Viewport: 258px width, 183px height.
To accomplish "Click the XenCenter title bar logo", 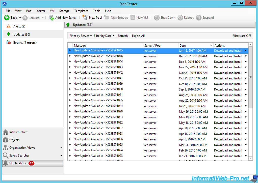I will 5,4.
